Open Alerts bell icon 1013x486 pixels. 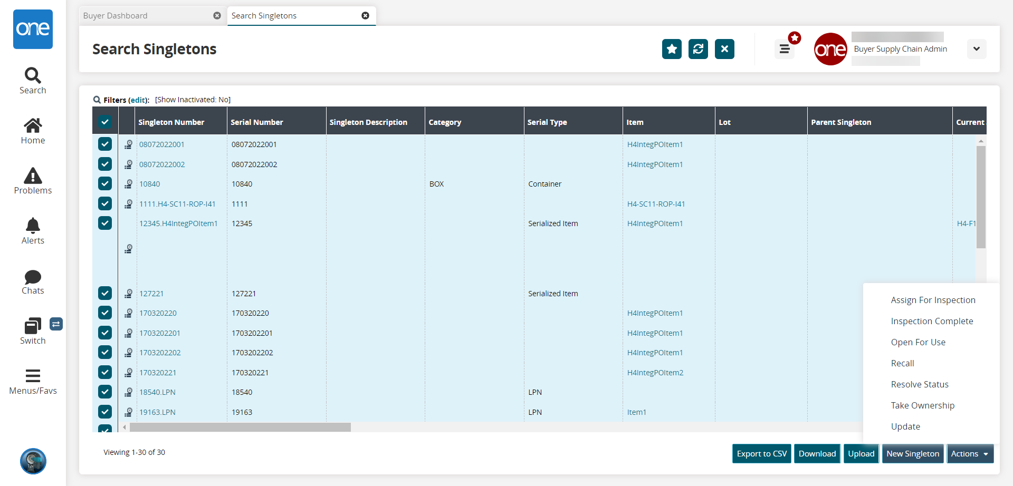pyautogui.click(x=33, y=226)
